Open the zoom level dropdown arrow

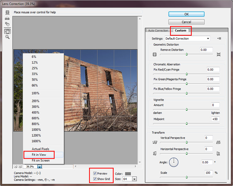(40, 167)
